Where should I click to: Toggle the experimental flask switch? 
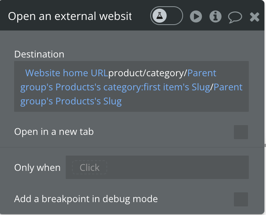[167, 16]
